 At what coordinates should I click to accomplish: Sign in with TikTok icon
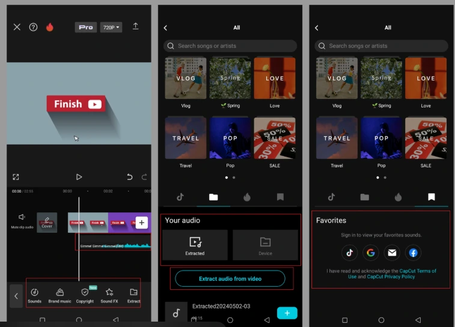[349, 253]
